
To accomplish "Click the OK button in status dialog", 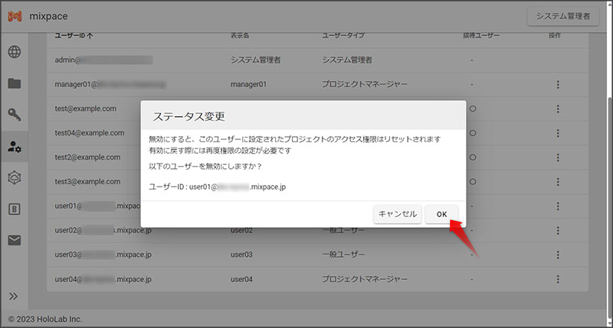I will tap(441, 214).
